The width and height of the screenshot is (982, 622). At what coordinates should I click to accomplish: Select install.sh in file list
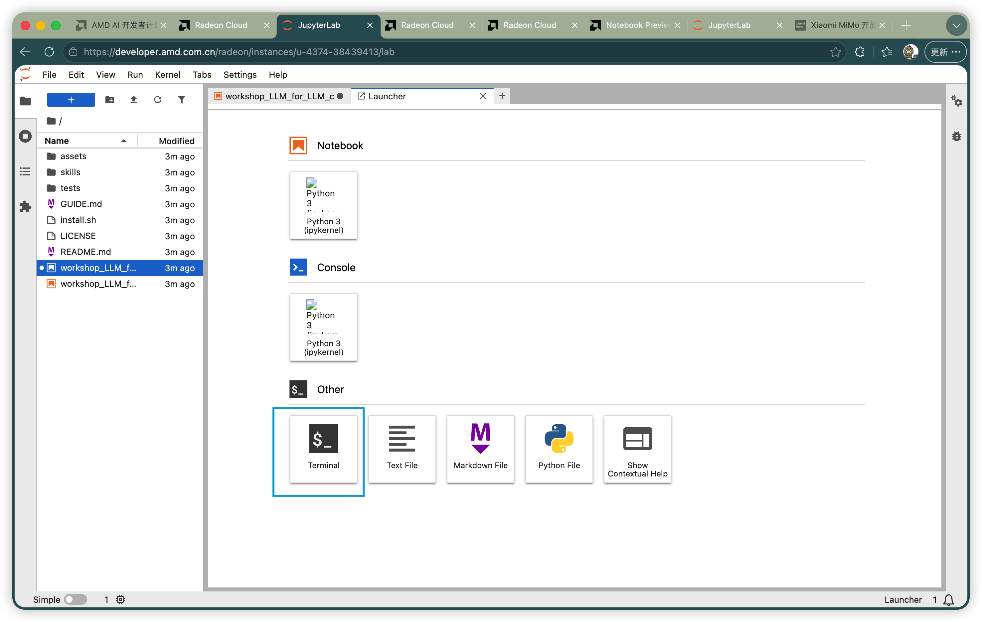click(x=120, y=220)
